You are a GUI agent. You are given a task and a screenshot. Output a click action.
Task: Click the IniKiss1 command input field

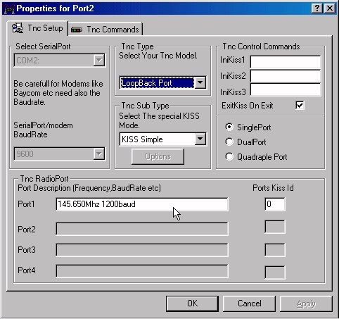click(286, 62)
